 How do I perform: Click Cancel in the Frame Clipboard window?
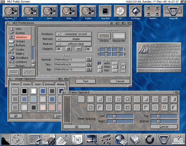pos(164,127)
